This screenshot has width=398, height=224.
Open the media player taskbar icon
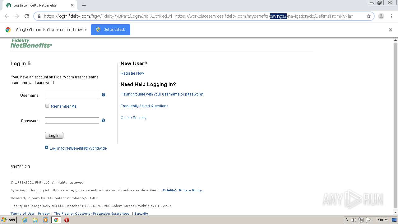tap(46, 220)
